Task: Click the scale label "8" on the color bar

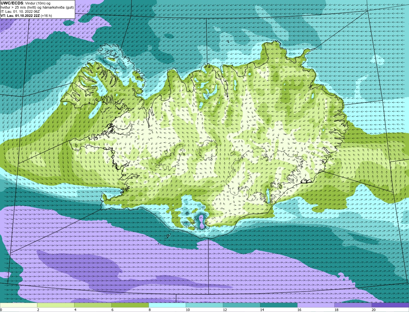Action: tap(150, 310)
